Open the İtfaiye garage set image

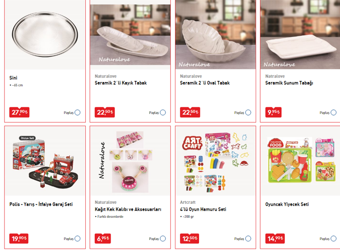[x=45, y=161]
